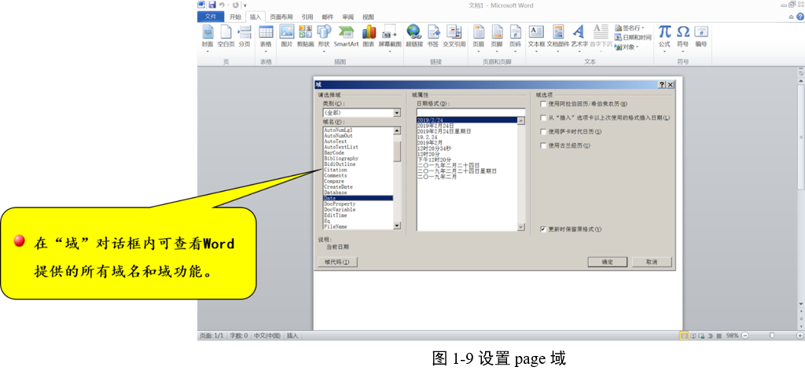Click the dialog help question button
This screenshot has height=378, width=805.
(x=662, y=85)
